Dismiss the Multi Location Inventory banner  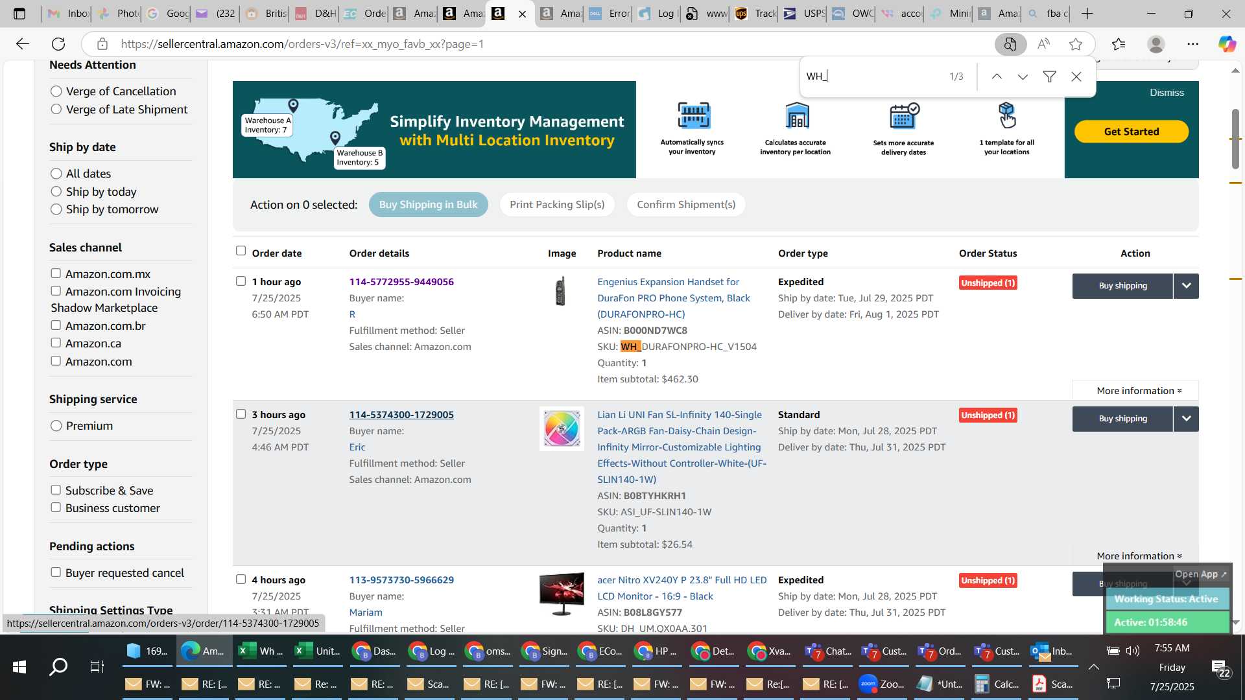pos(1167,93)
